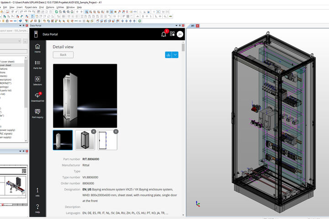
Task: Open the Info sidebar icon
Action: 37,192
